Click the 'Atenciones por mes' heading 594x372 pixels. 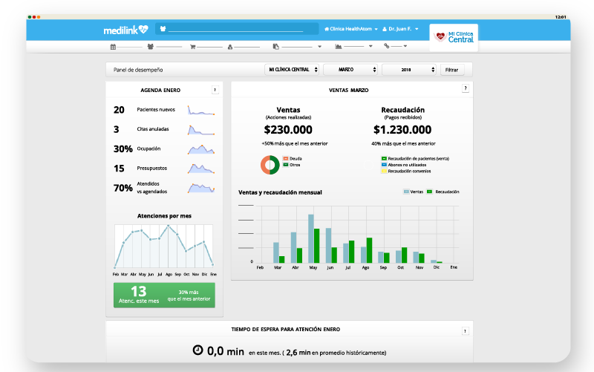pos(164,216)
